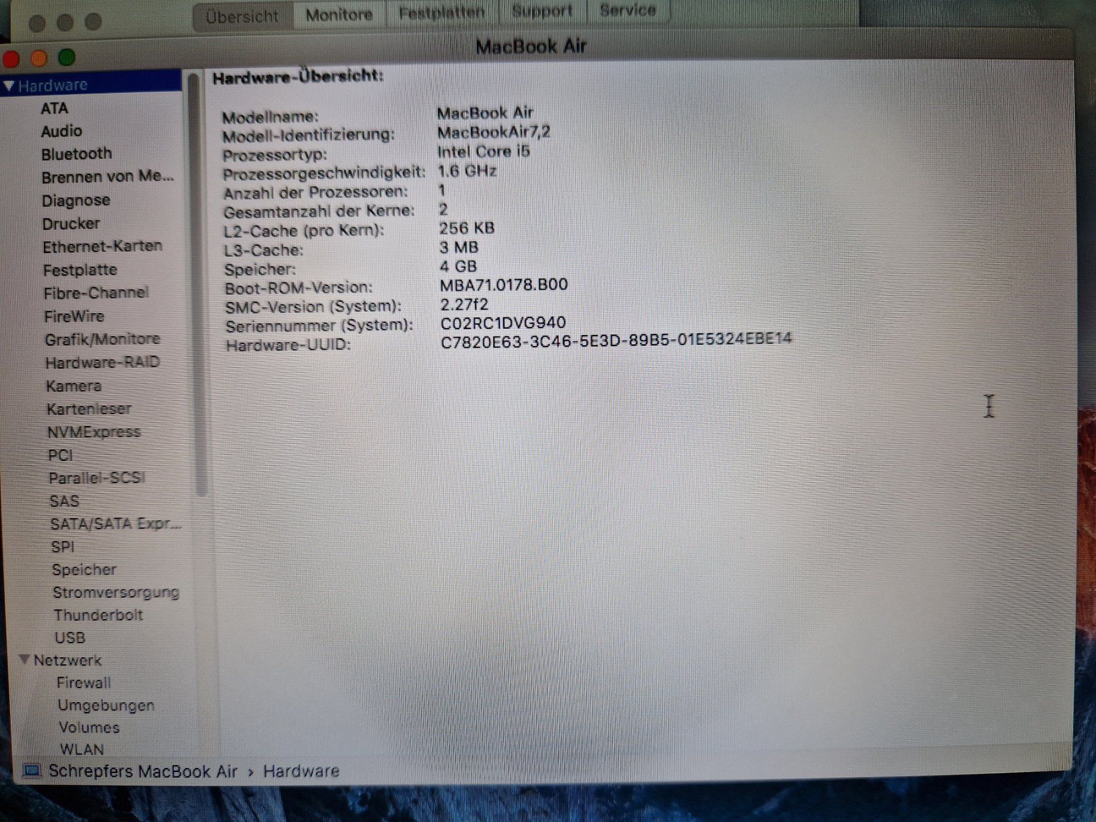
Task: Select Parallel-SCSI in the sidebar
Action: click(x=97, y=478)
